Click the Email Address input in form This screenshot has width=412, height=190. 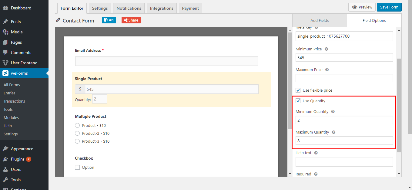(x=166, y=61)
